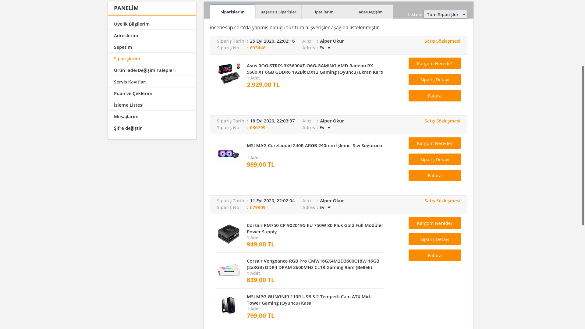
Task: View Satış Sözleşmesi for 18 Eyl order
Action: tap(442, 121)
